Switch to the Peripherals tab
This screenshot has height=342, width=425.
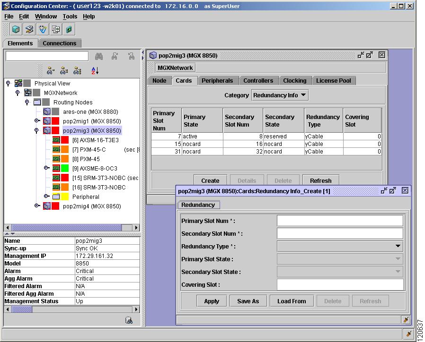217,81
